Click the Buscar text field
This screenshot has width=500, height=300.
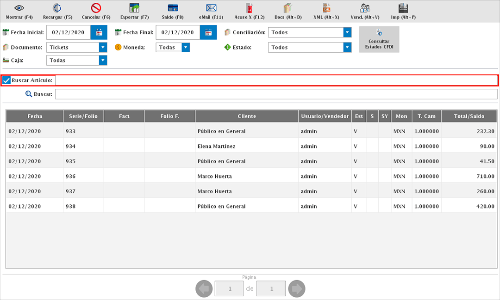(276, 94)
